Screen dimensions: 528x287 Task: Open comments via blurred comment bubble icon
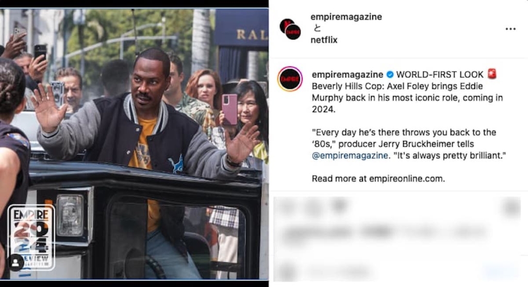pyautogui.click(x=313, y=206)
